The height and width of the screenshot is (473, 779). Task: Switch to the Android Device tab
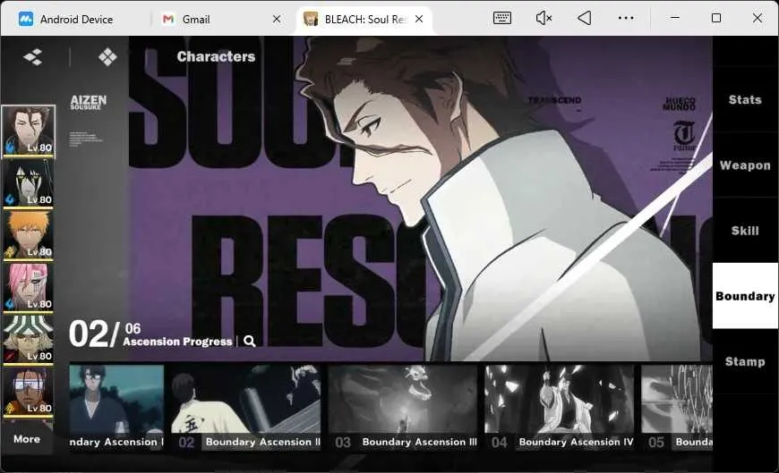[x=76, y=20]
